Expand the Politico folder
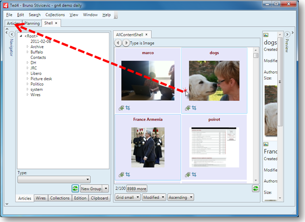305x222 pixels. 27,84
